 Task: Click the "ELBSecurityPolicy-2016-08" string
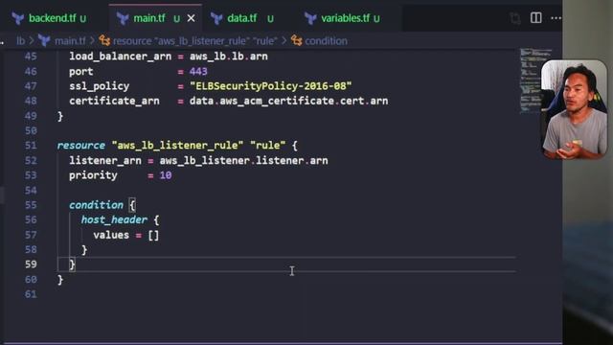click(270, 86)
